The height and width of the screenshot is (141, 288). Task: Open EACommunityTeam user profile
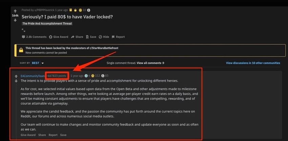point(33,76)
